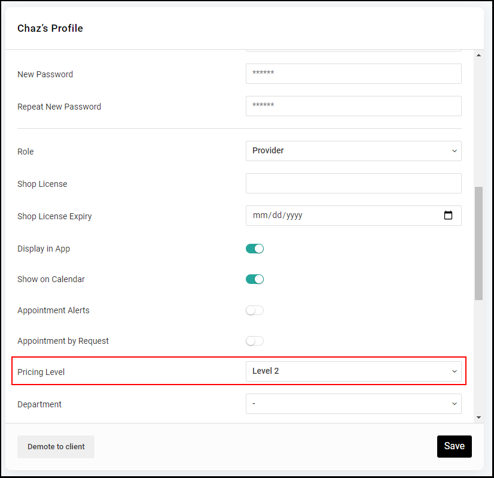This screenshot has height=478, width=494.
Task: Click the Shop License Expiry label
Action: 54,216
